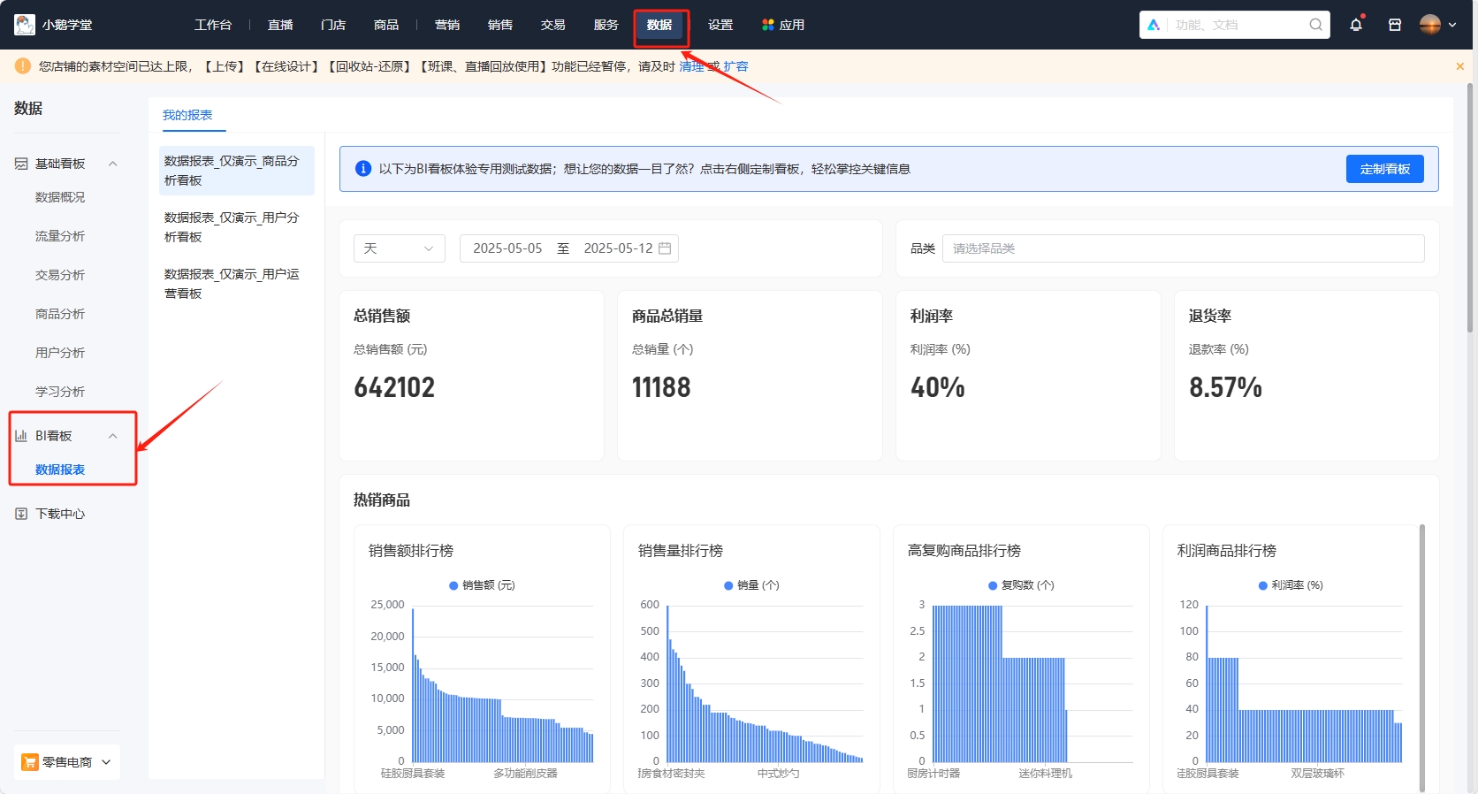Click the 定制看板 button
Viewport: 1478px width, 794px height.
[x=1384, y=169]
